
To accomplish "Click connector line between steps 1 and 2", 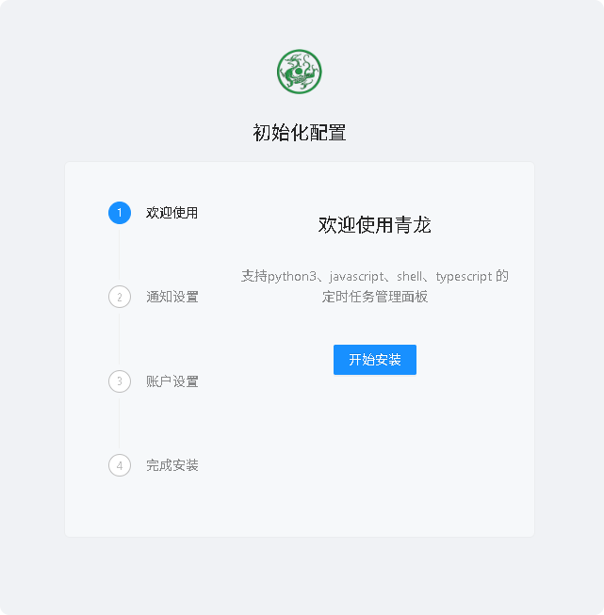I will pyautogui.click(x=120, y=255).
